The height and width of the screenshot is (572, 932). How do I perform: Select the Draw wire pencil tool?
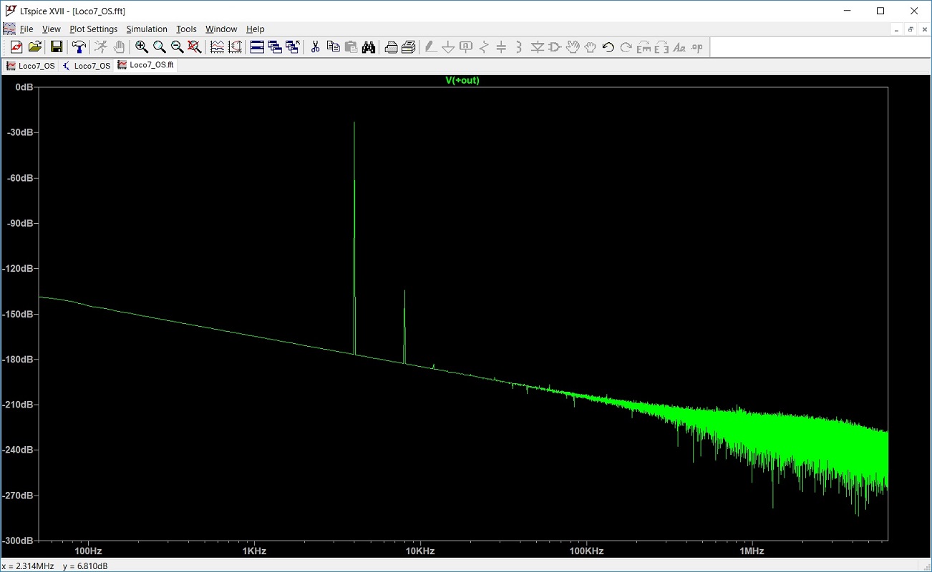coord(430,47)
